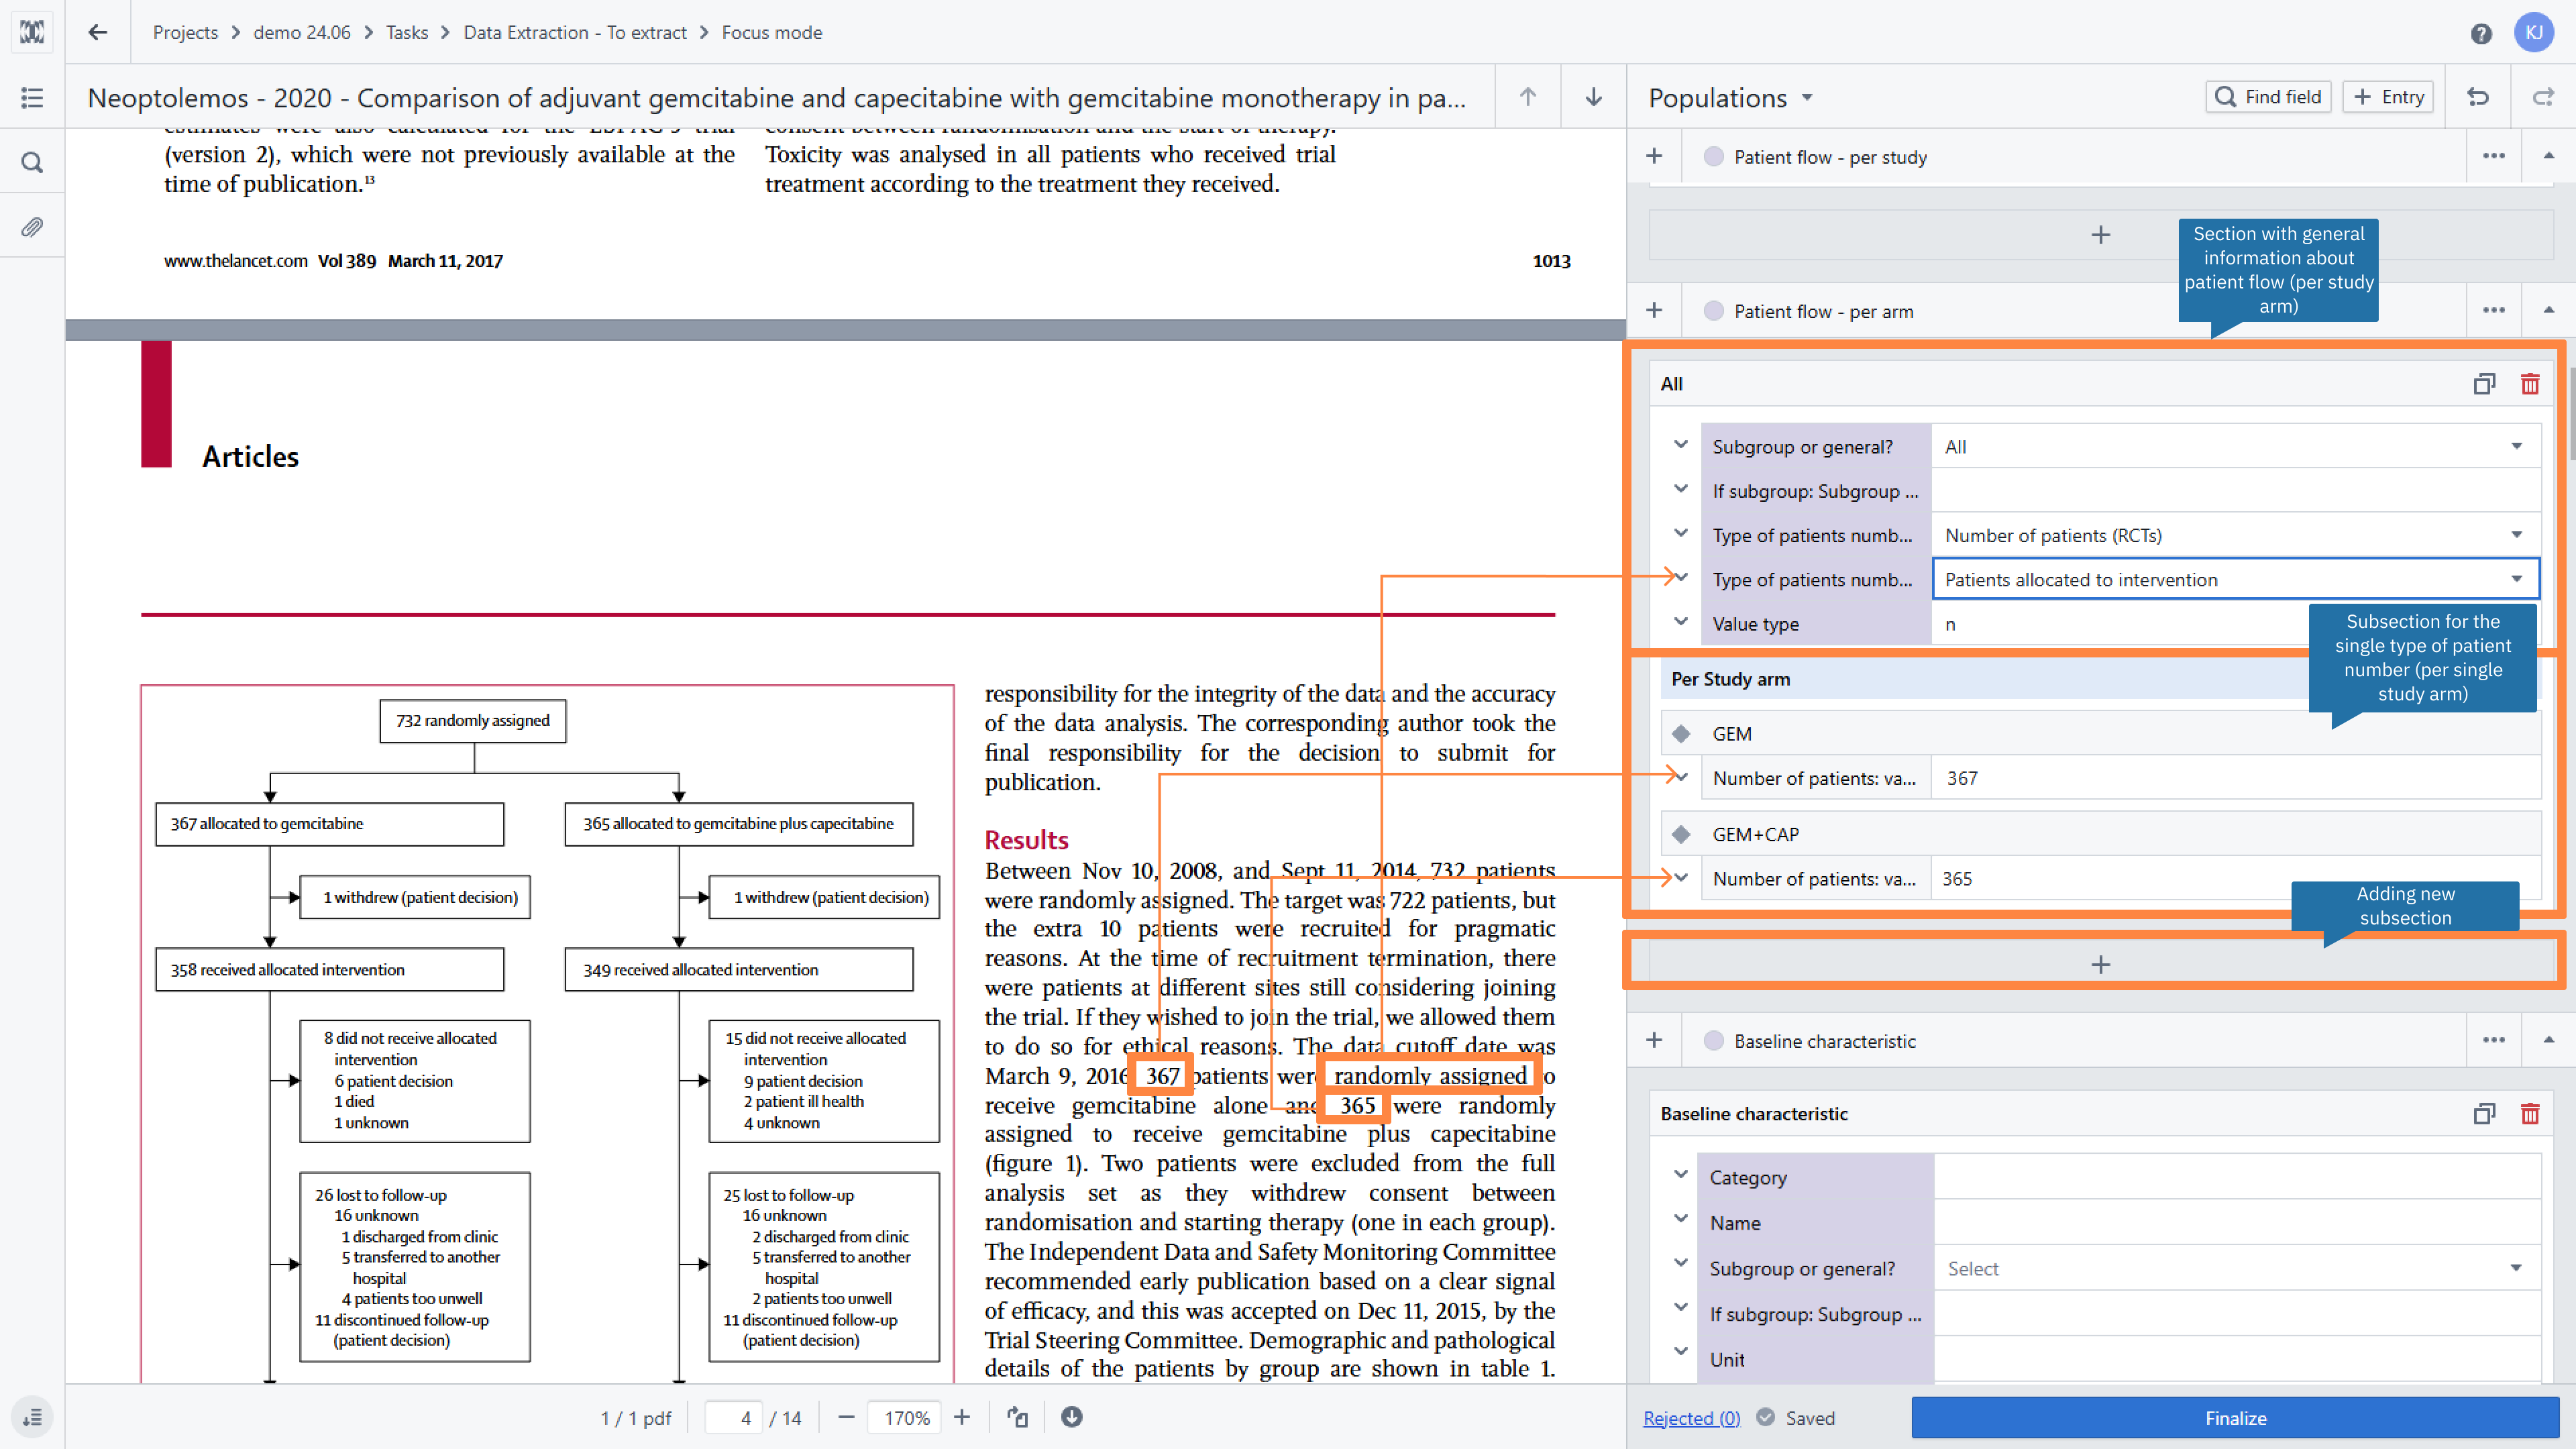The image size is (2576, 1449).
Task: Open demo 24.06 breadcrumb
Action: (302, 32)
